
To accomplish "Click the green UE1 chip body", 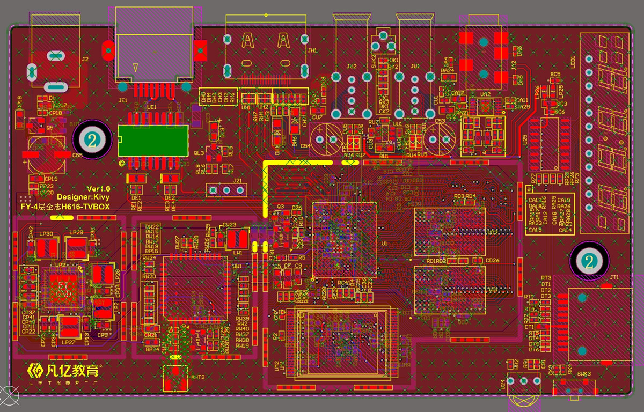I will [153, 141].
